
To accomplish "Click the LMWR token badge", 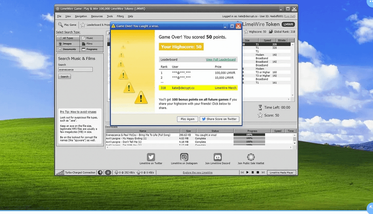I will (288, 24).
